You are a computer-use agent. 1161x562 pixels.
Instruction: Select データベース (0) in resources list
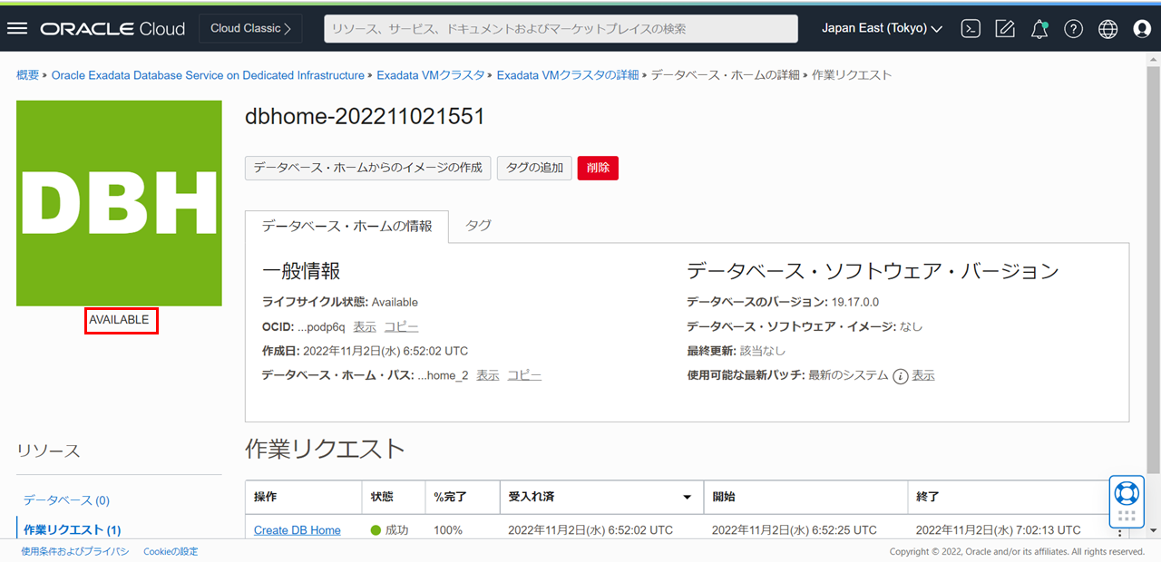click(x=66, y=500)
